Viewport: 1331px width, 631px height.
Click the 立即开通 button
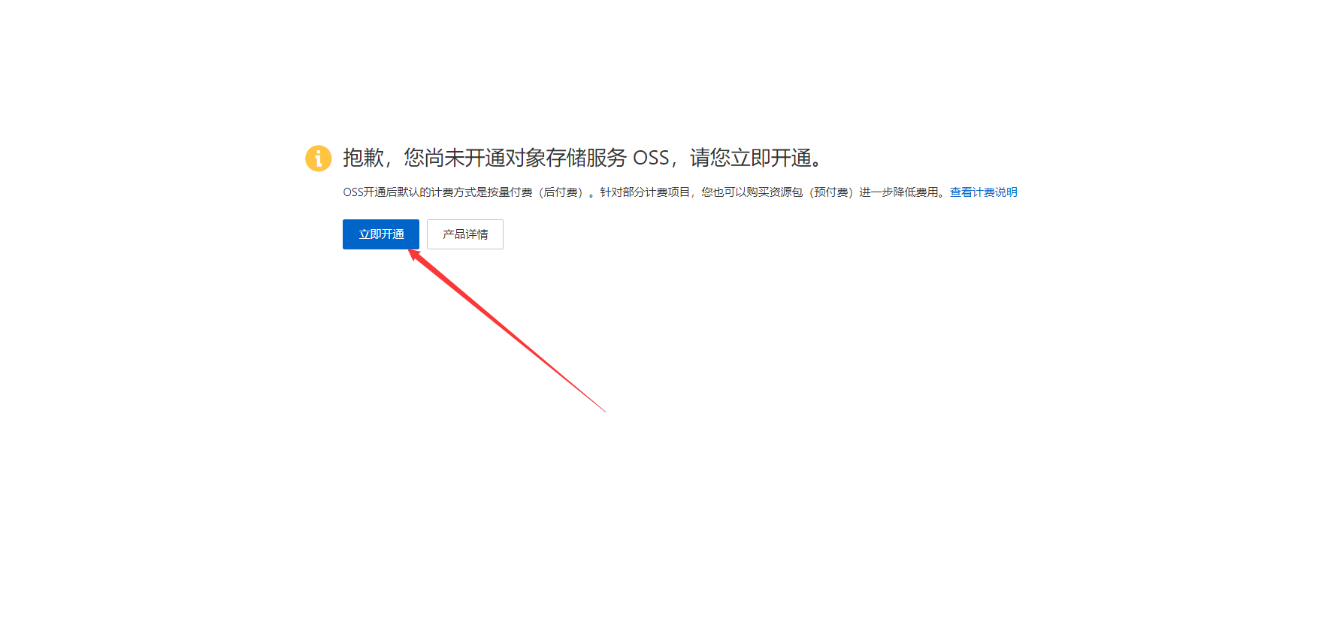pyautogui.click(x=381, y=234)
